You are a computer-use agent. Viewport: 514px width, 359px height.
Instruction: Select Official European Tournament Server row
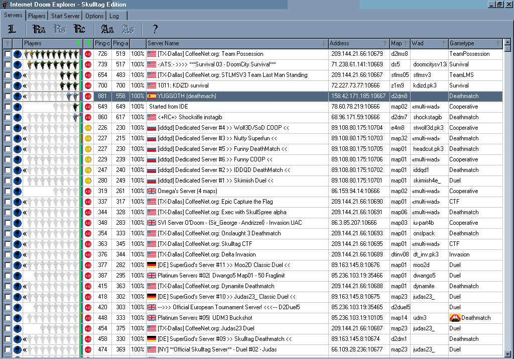coord(253,307)
